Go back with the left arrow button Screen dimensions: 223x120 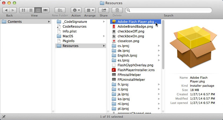tap(6, 10)
